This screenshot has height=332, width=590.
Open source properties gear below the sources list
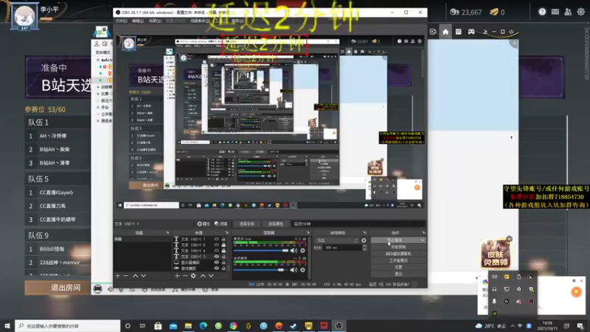tap(193, 276)
